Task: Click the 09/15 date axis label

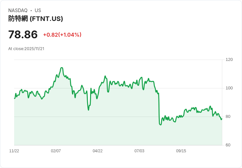Action: click(x=181, y=151)
